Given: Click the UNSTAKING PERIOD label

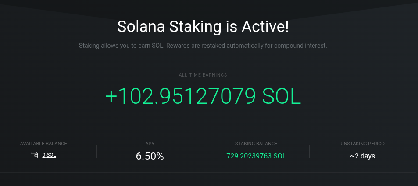Looking at the screenshot, I should [x=363, y=144].
